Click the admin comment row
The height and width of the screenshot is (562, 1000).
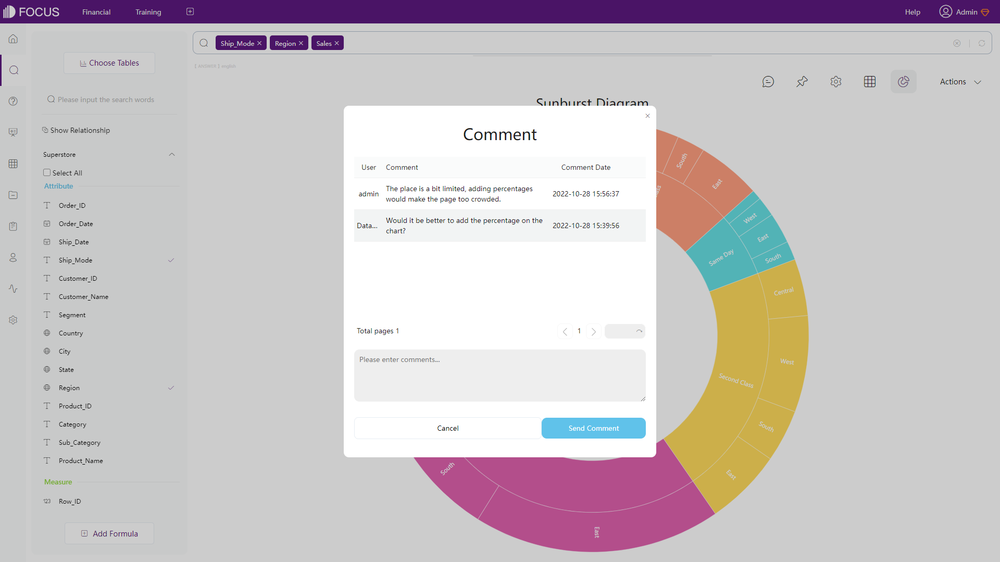click(x=500, y=194)
